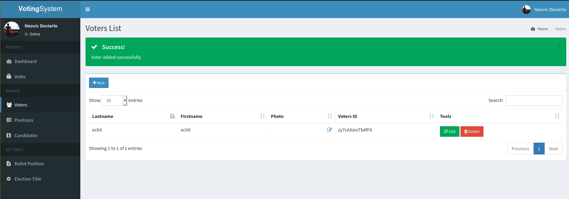Open Ballot Position settings
The height and width of the screenshot is (199, 569).
29,164
